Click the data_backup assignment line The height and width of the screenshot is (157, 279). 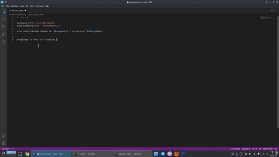pyautogui.click(x=39, y=26)
